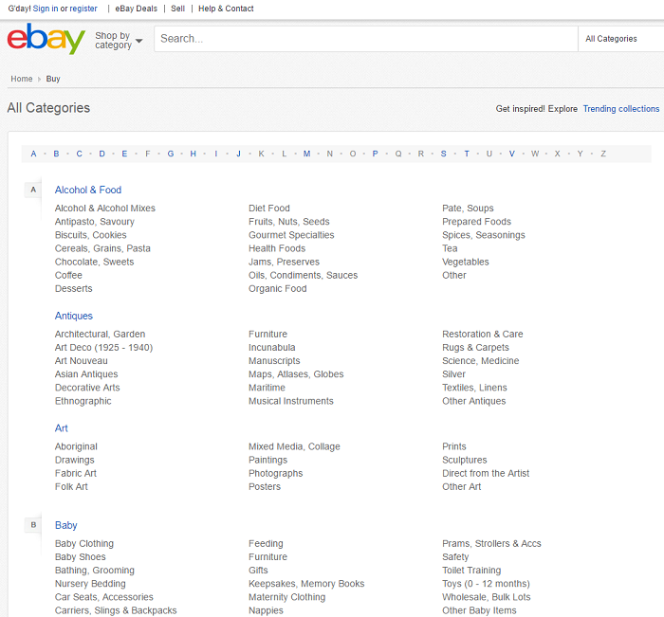Image resolution: width=664 pixels, height=617 pixels.
Task: Jump to letter B in alphabet index
Action: 57,154
